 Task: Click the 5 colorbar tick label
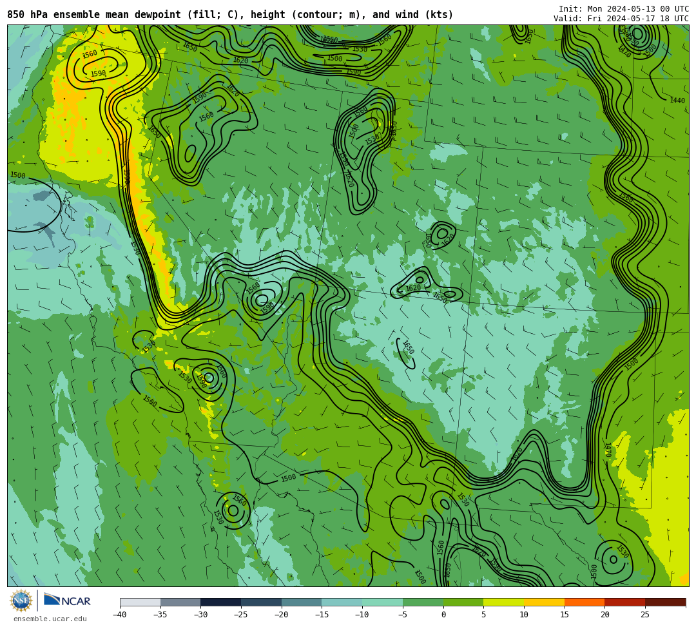click(x=484, y=615)
